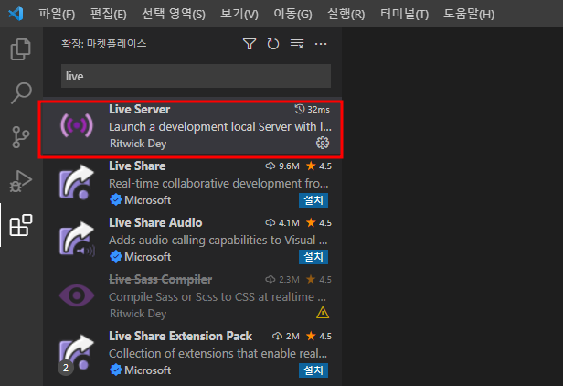Select the Live Share Audio title
Image resolution: width=563 pixels, height=386 pixels.
155,223
